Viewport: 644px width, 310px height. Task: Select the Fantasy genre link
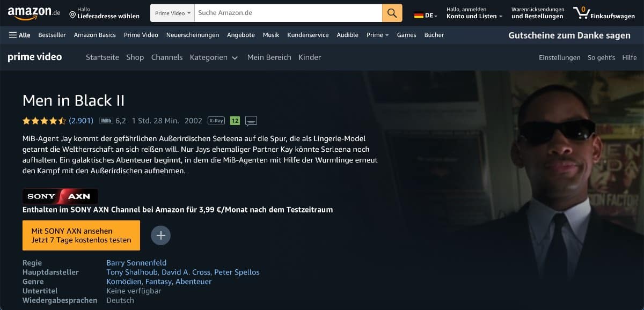coord(159,282)
